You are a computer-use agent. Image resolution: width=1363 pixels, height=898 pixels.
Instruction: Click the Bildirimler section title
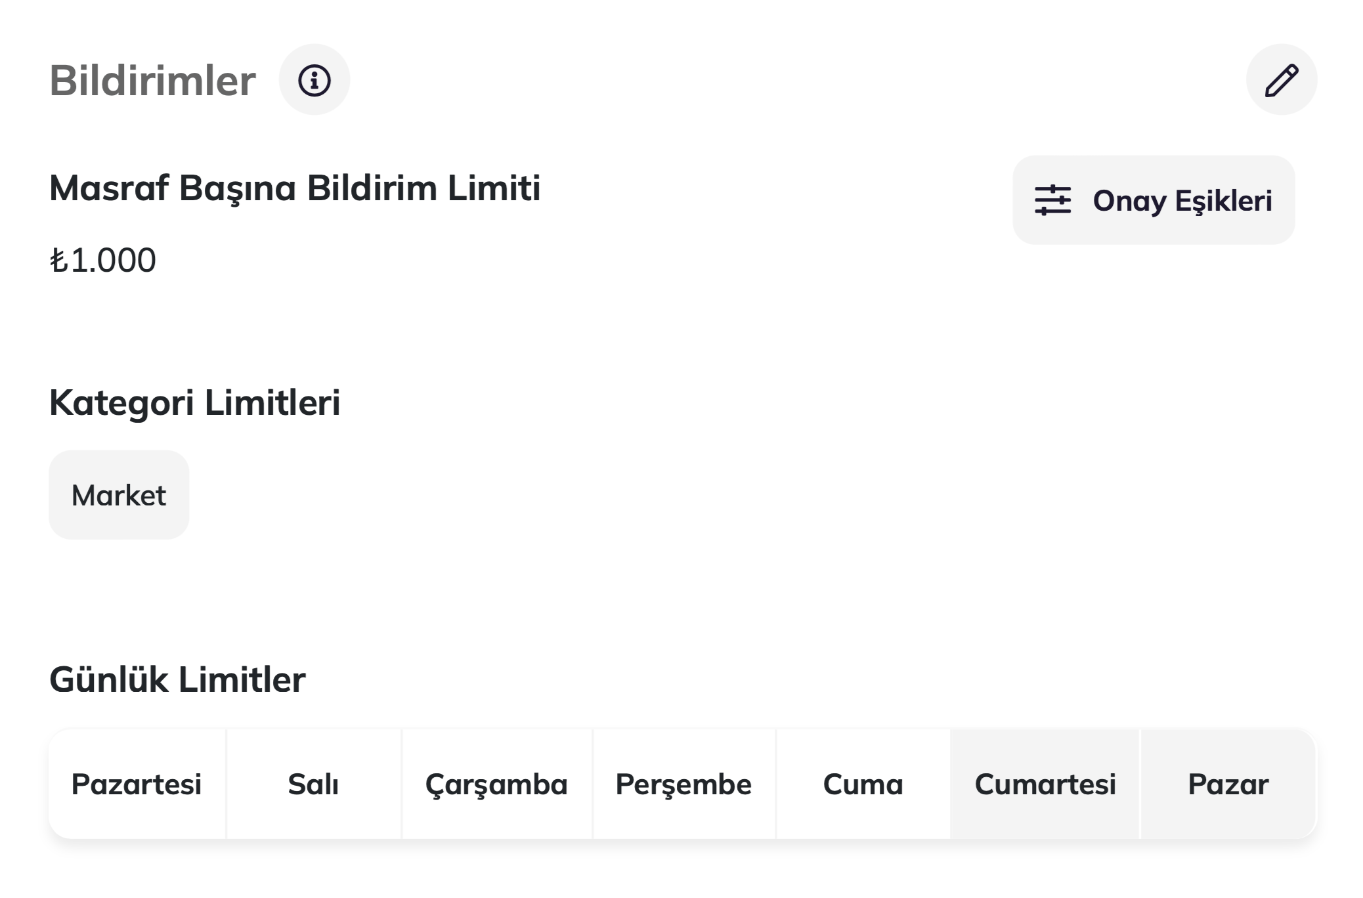(152, 81)
